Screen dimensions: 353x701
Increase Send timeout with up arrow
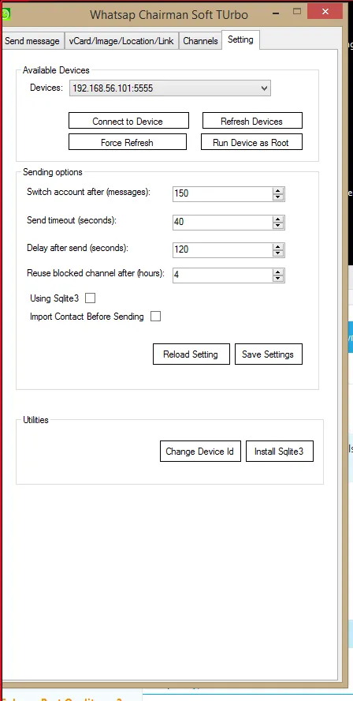pyautogui.click(x=278, y=219)
